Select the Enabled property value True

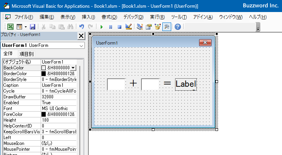58,103
